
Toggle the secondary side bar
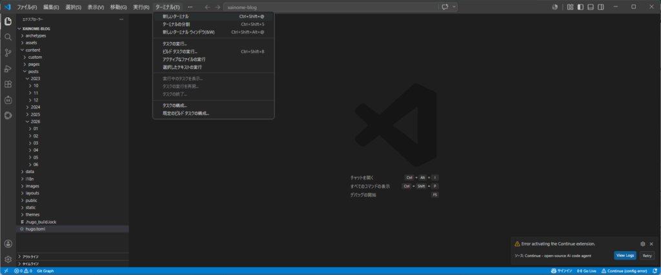[x=601, y=6]
